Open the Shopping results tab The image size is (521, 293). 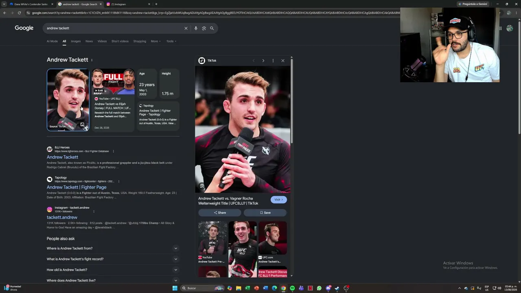(140, 41)
